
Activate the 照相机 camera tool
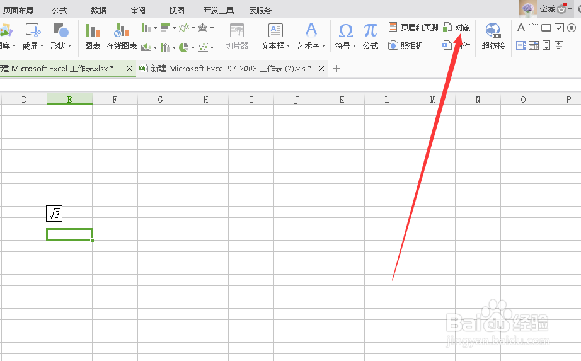406,45
